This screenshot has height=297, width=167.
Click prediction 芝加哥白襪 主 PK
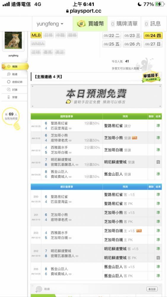118,240
